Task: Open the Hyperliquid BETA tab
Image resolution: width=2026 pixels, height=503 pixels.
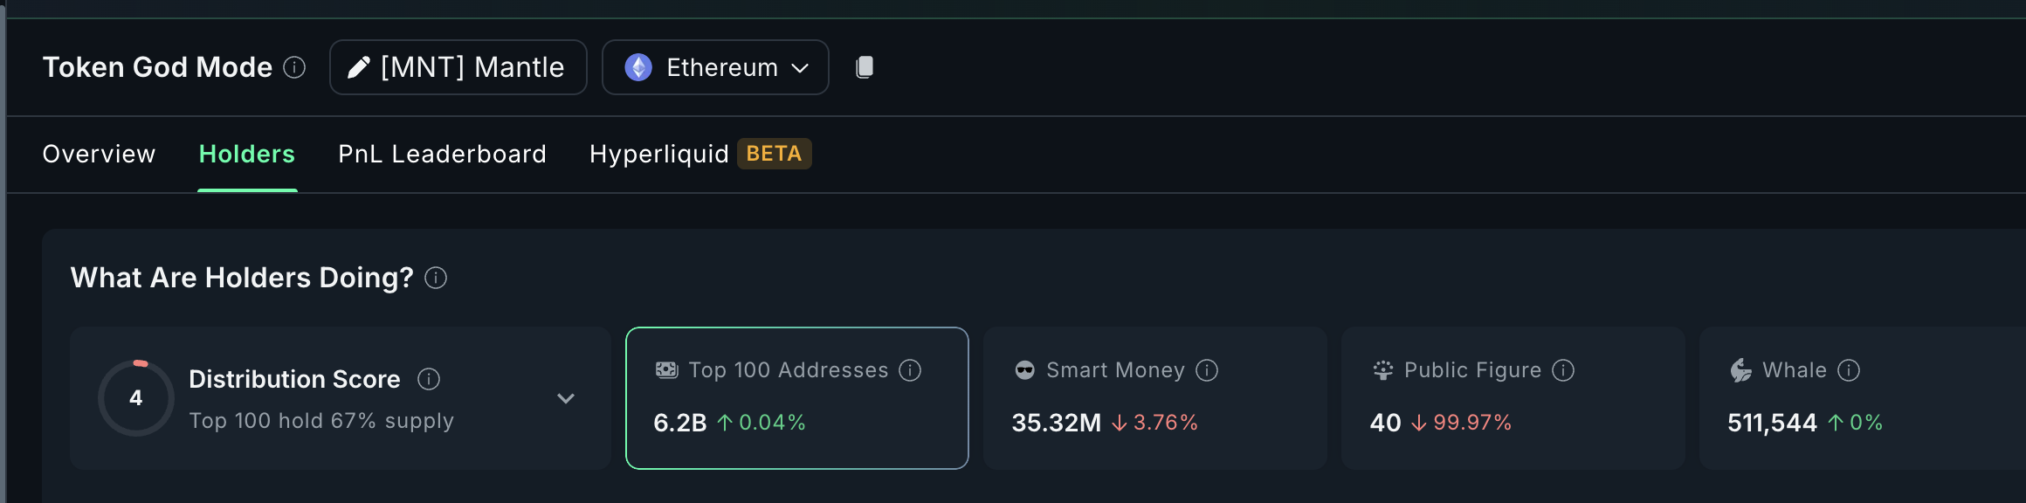Action: pos(699,154)
